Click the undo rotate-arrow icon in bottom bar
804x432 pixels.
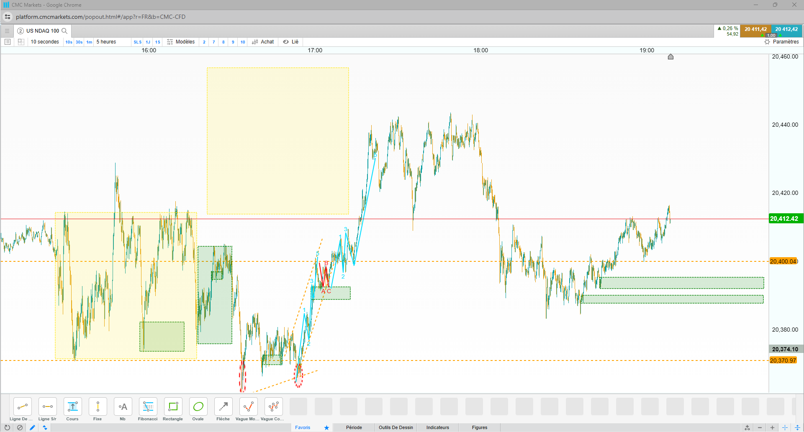(x=7, y=427)
